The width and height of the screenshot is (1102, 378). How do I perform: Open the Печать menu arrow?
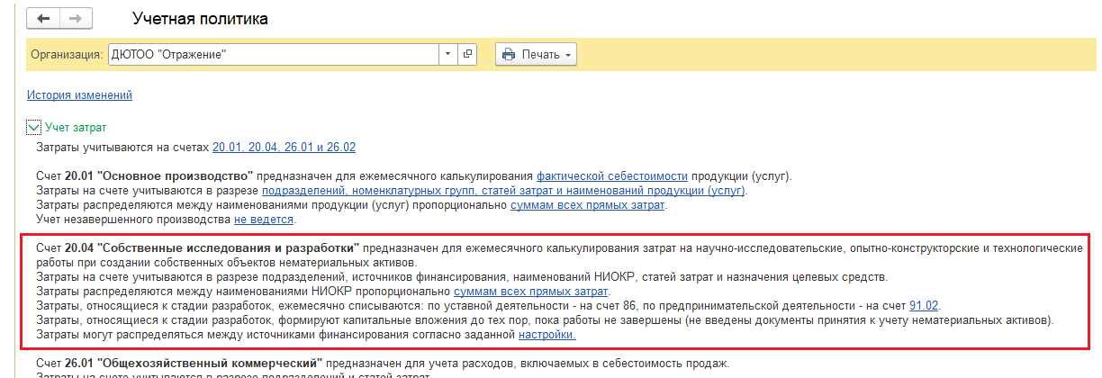pos(568,55)
